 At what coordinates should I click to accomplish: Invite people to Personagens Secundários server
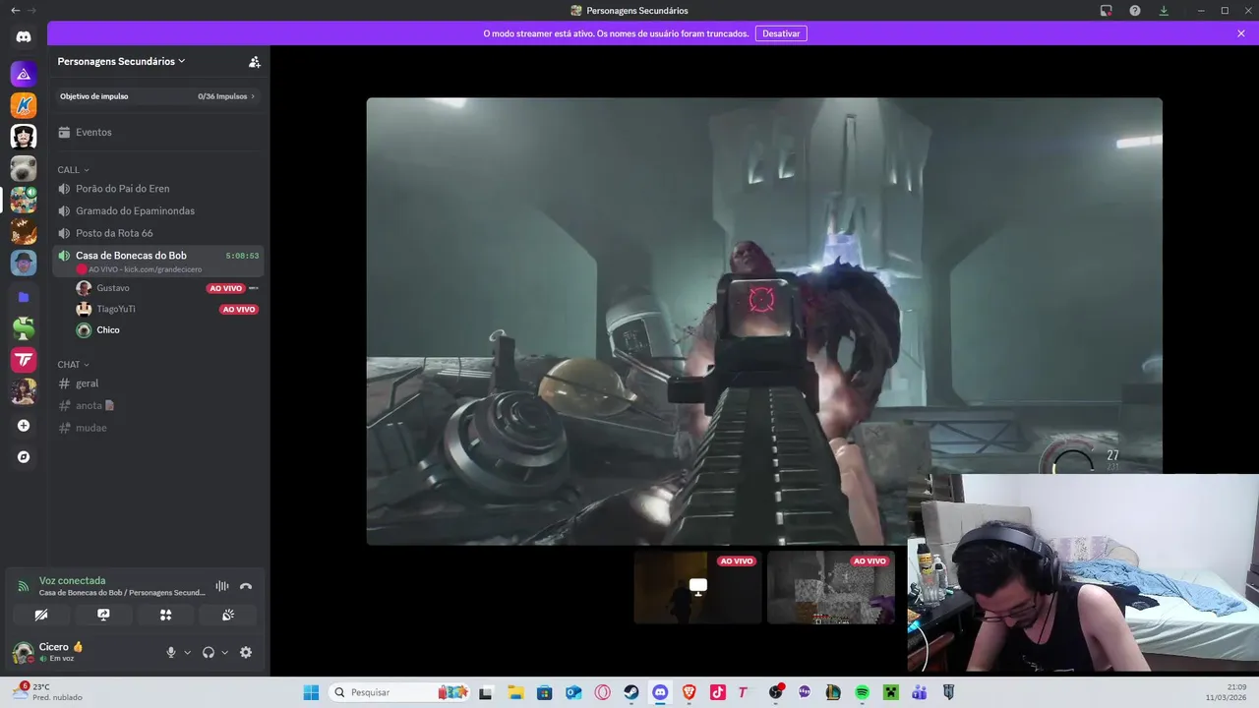click(x=255, y=61)
